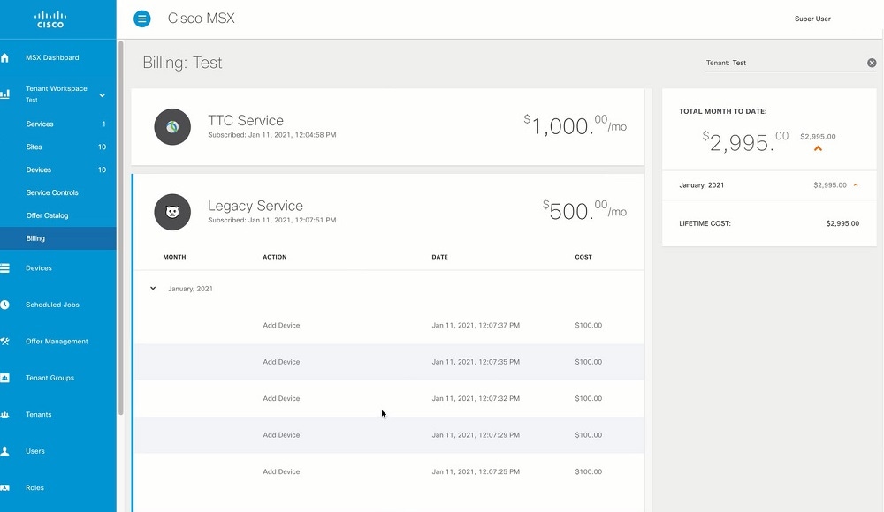This screenshot has width=884, height=512.
Task: Click TTC Service subscribed date text
Action: [x=271, y=135]
